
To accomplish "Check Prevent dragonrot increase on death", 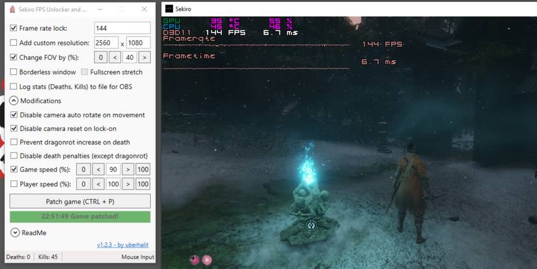I will click(14, 142).
